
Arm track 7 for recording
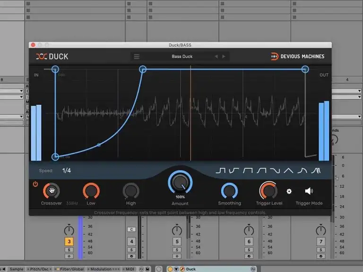pos(321,256)
